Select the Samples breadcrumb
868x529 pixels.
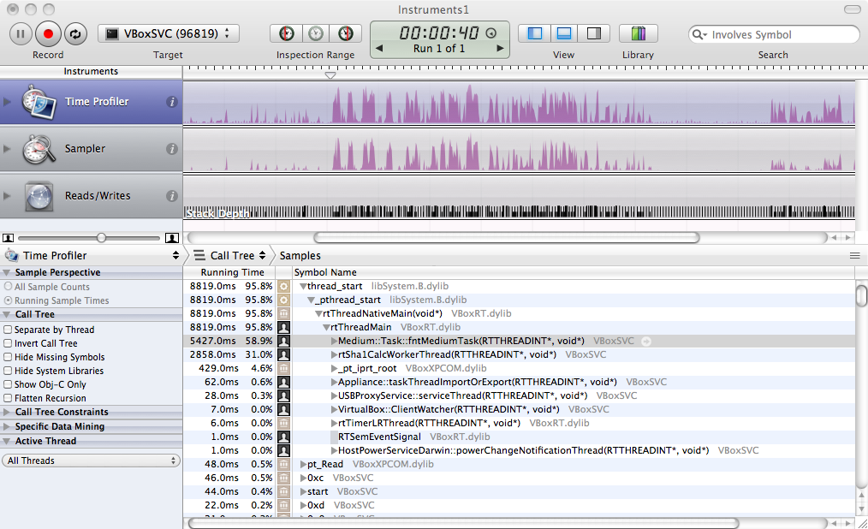click(x=300, y=255)
